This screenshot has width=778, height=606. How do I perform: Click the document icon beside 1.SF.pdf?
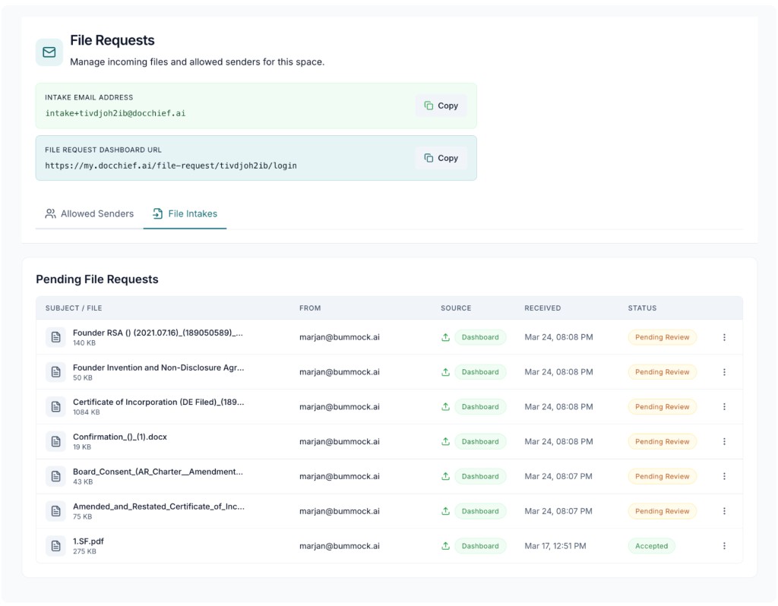[x=55, y=545]
